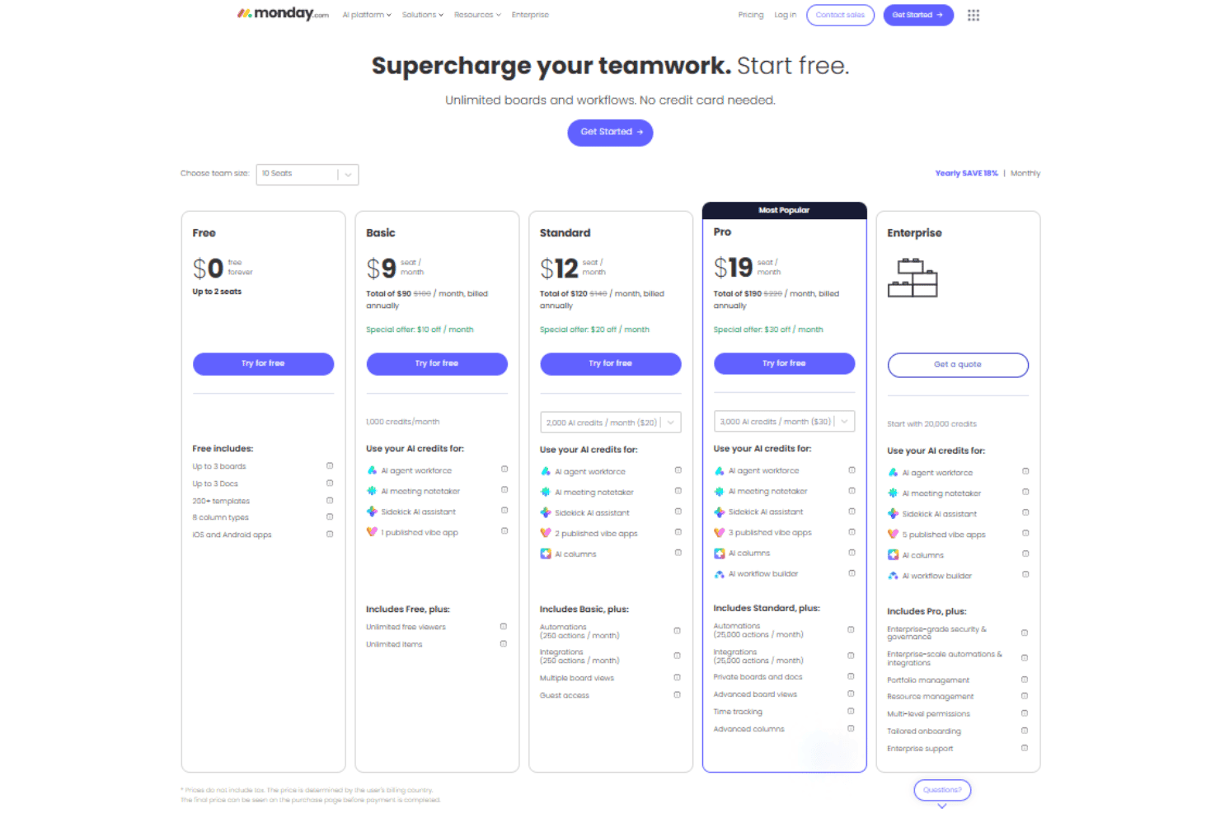Click the 1 published vibe app heart icon
1220x813 pixels.
pyautogui.click(x=372, y=532)
